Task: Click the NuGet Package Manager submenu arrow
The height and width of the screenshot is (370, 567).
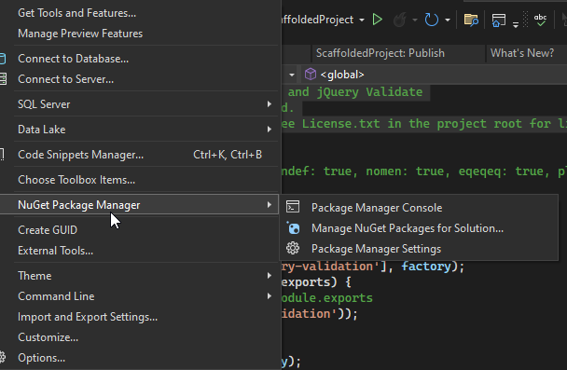Action: click(x=269, y=204)
